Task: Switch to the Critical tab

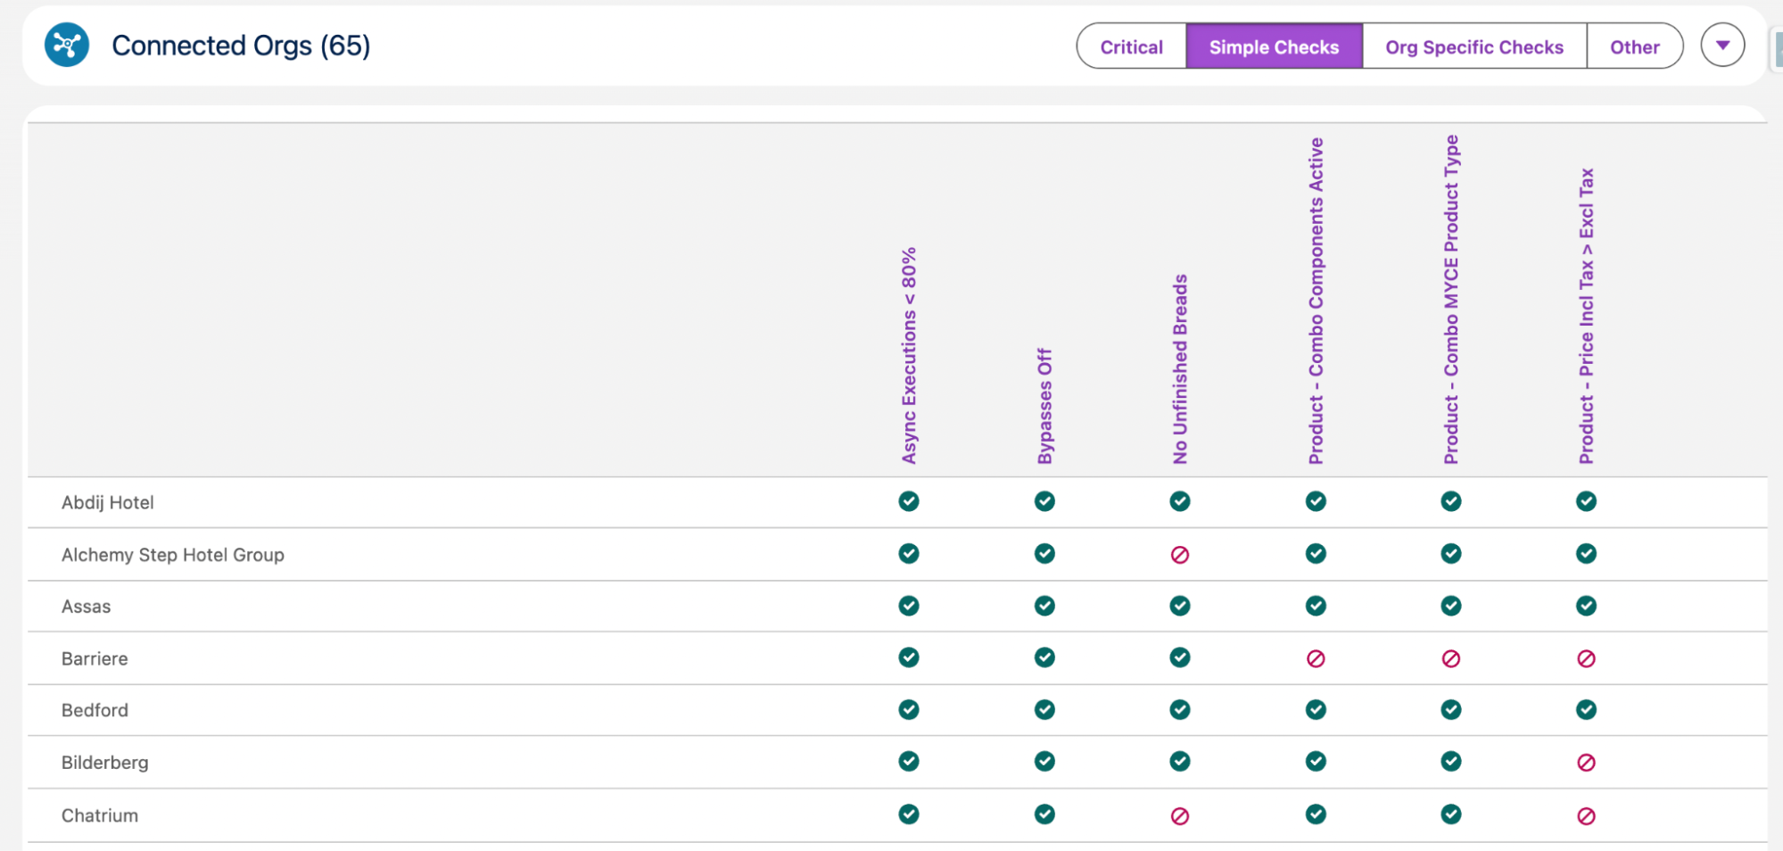Action: pyautogui.click(x=1130, y=46)
